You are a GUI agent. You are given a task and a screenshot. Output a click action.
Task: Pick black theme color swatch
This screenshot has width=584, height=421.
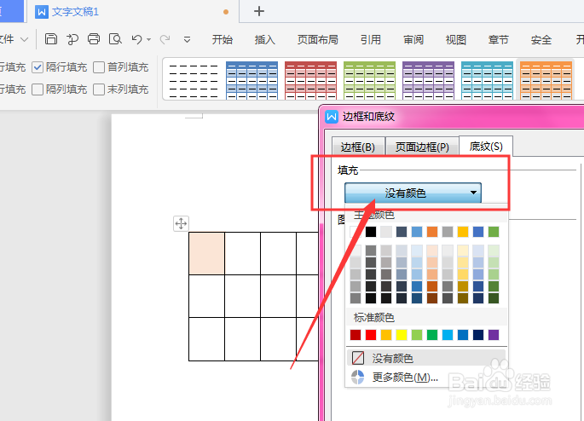[x=371, y=232]
